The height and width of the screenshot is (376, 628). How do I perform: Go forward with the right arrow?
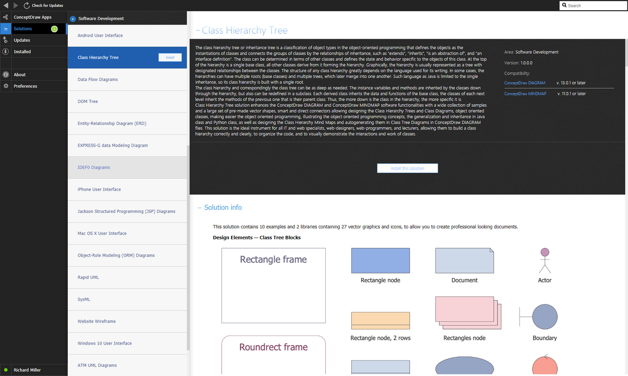coord(16,5)
